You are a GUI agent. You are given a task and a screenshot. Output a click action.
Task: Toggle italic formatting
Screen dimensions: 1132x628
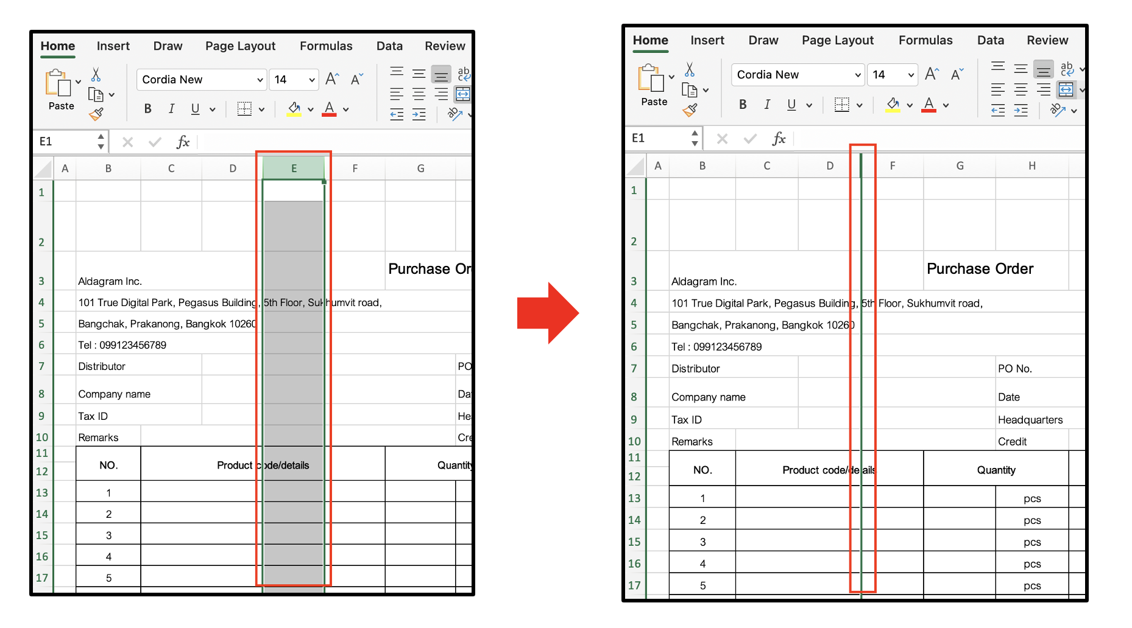(171, 109)
